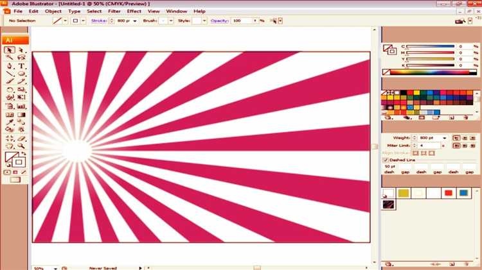Click the first dash input field
482x270 pixels.
[x=389, y=166]
